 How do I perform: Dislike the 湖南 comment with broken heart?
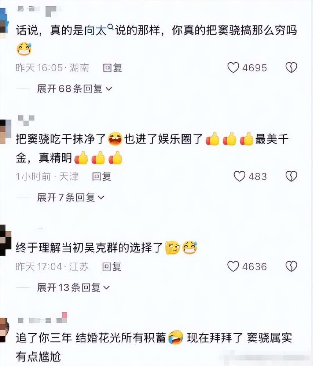point(291,68)
